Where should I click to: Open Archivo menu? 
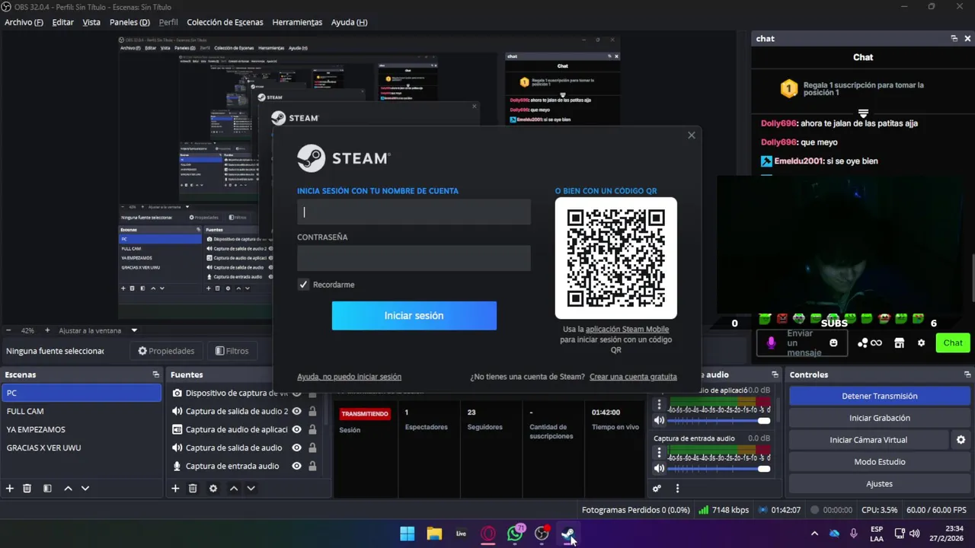[24, 22]
